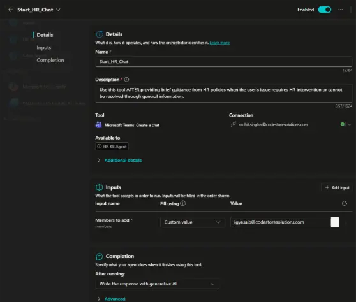Click the connection email mohit.singhal@codestoresolutions.com

point(273,124)
